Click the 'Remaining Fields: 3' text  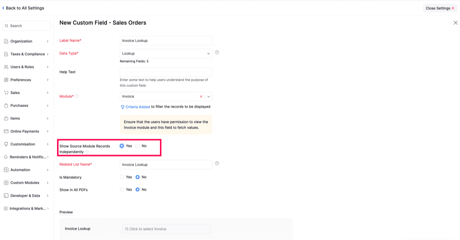point(134,61)
